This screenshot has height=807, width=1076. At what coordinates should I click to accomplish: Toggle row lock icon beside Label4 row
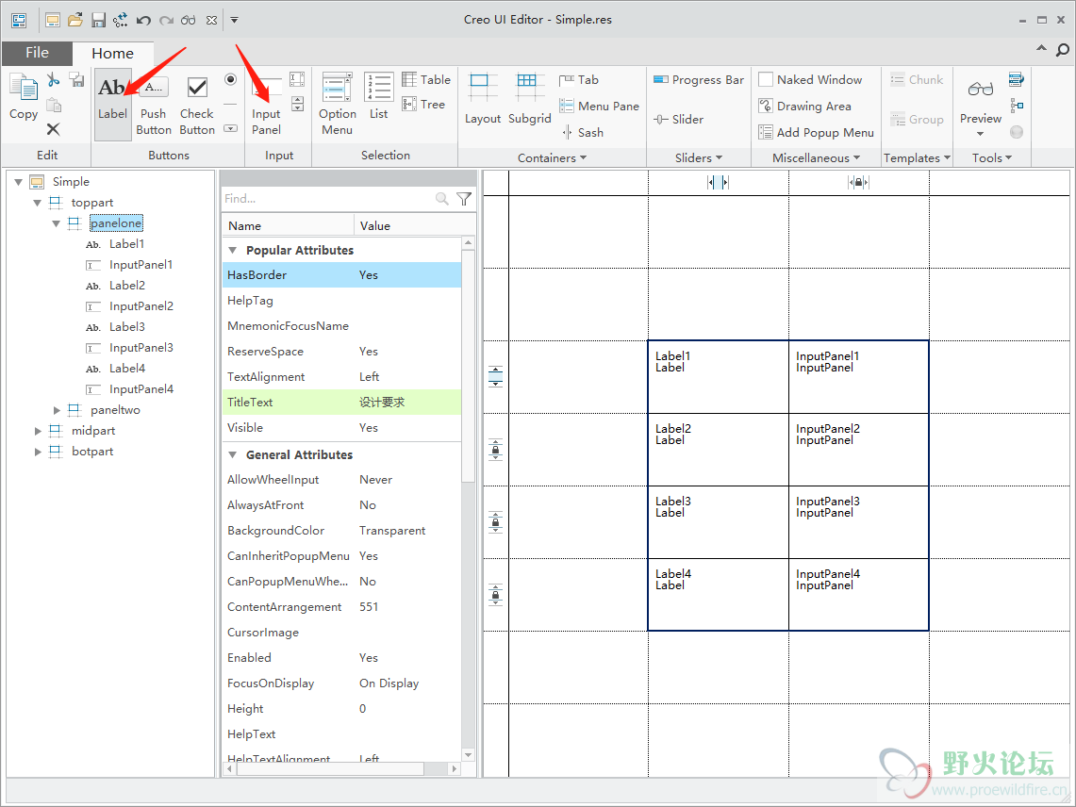[x=495, y=594]
